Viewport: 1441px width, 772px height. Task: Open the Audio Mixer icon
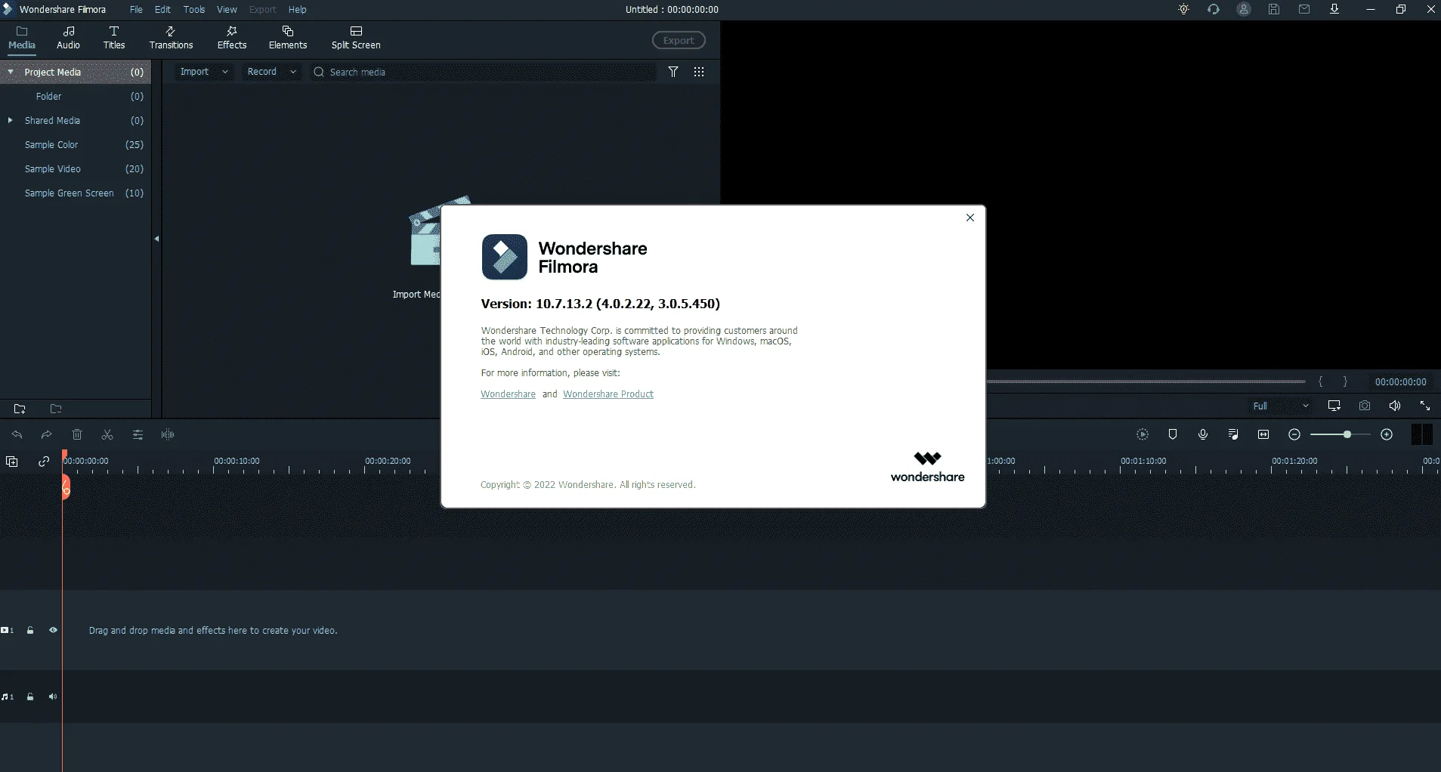(1233, 434)
